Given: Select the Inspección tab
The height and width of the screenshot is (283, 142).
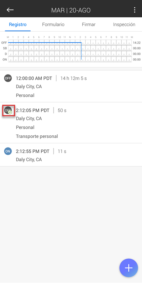Looking at the screenshot, I should pyautogui.click(x=124, y=25).
